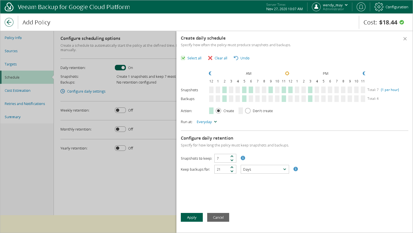The image size is (413, 233).
Task: Toggle Weekly retention switch on
Action: [120, 110]
